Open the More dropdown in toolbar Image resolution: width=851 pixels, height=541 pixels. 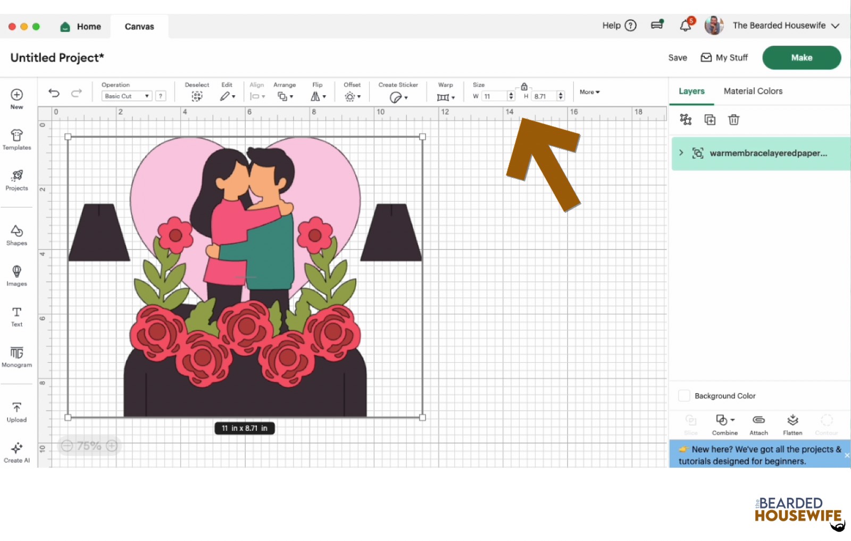click(589, 92)
